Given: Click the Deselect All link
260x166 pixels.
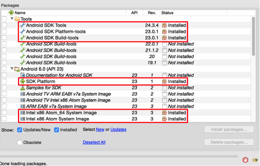Looking at the screenshot, I should 94,142.
